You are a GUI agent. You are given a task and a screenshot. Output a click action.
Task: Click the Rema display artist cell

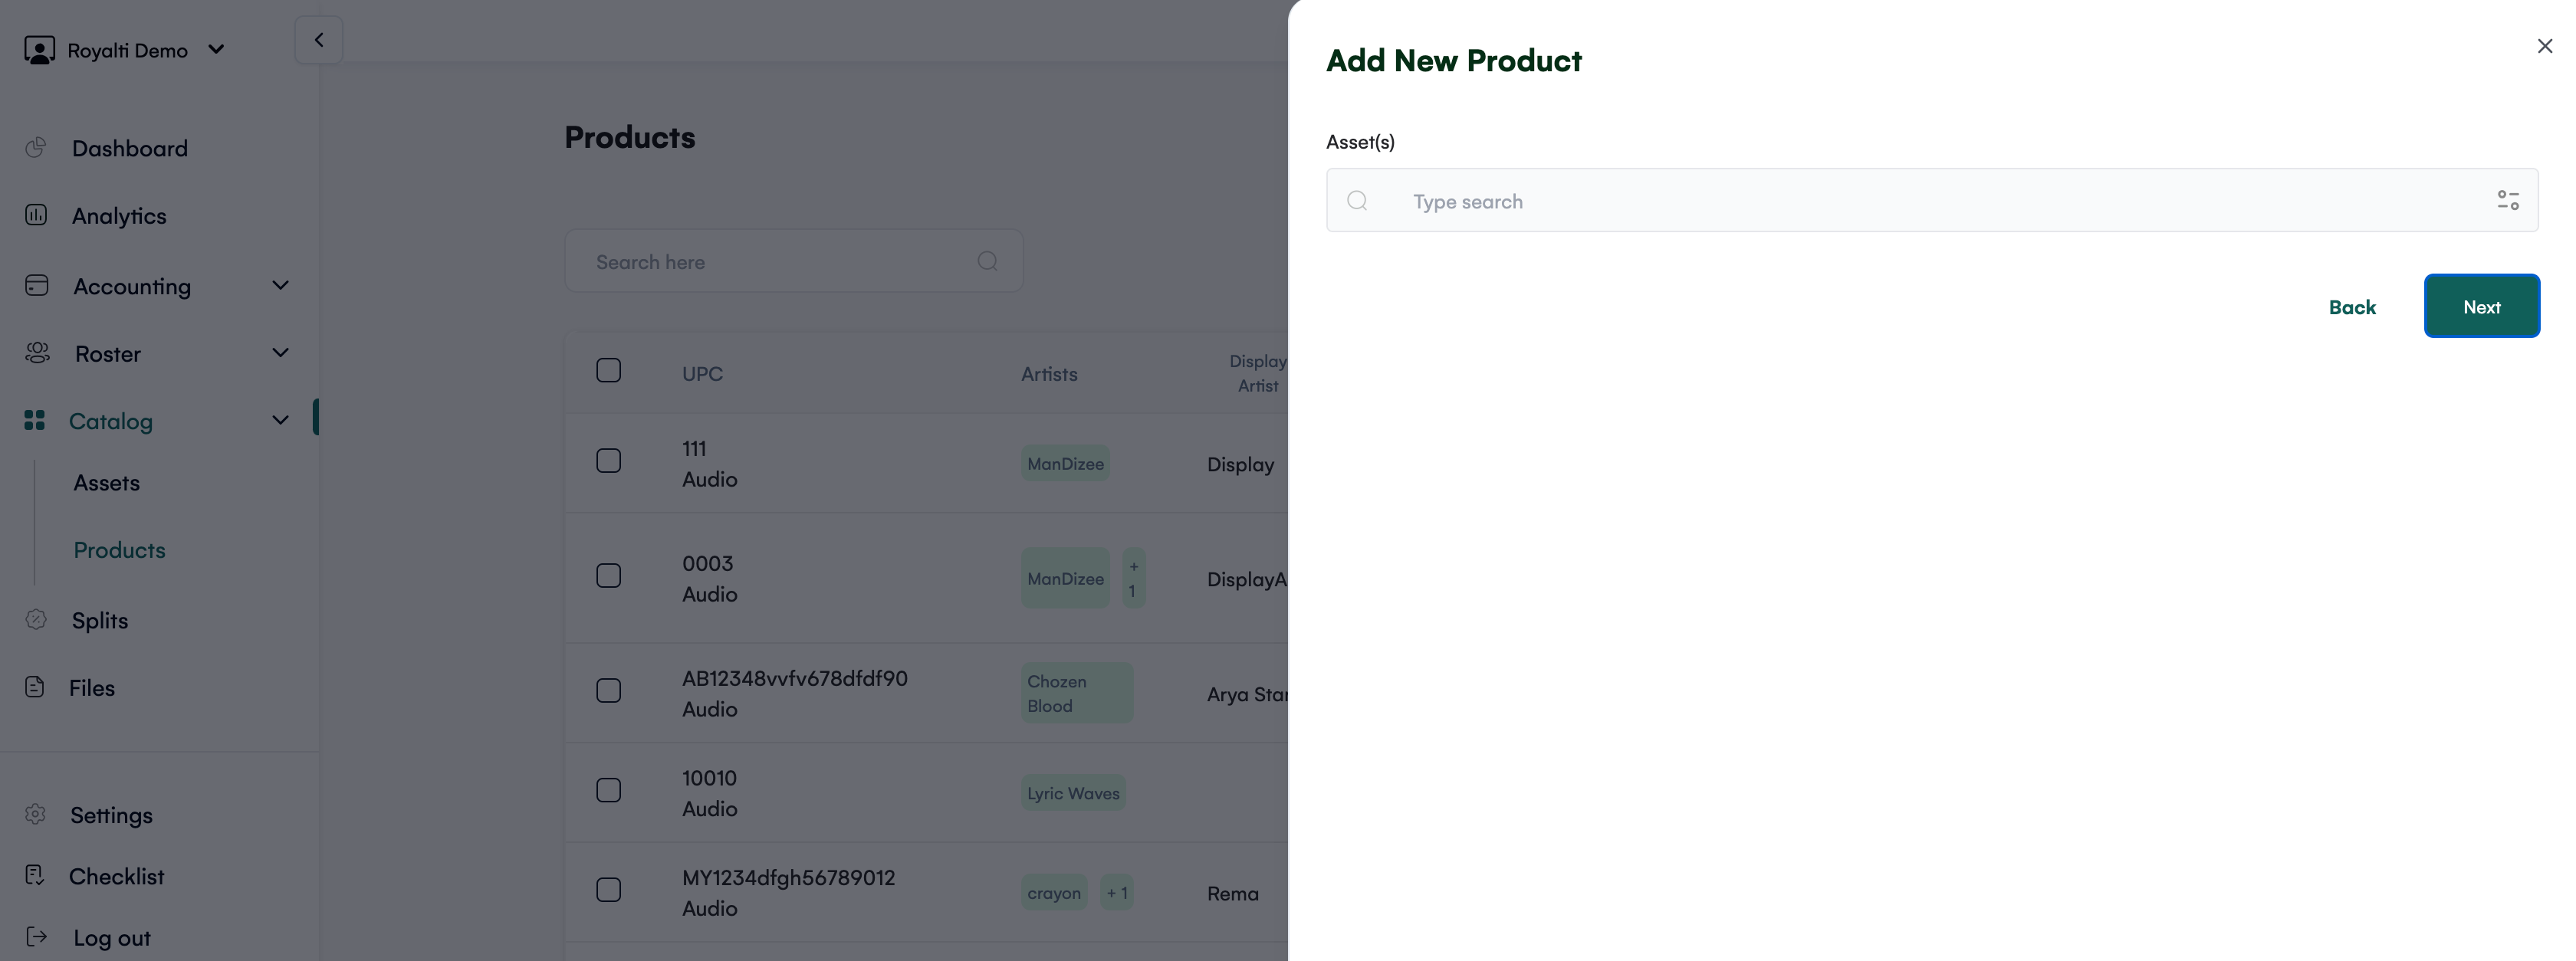point(1233,893)
